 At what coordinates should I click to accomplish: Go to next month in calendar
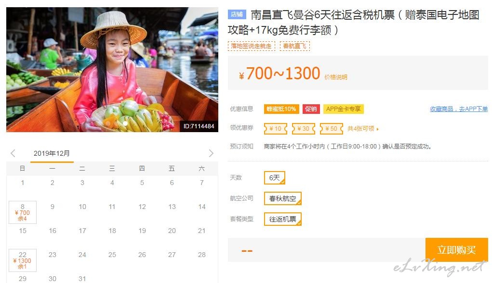(x=211, y=153)
